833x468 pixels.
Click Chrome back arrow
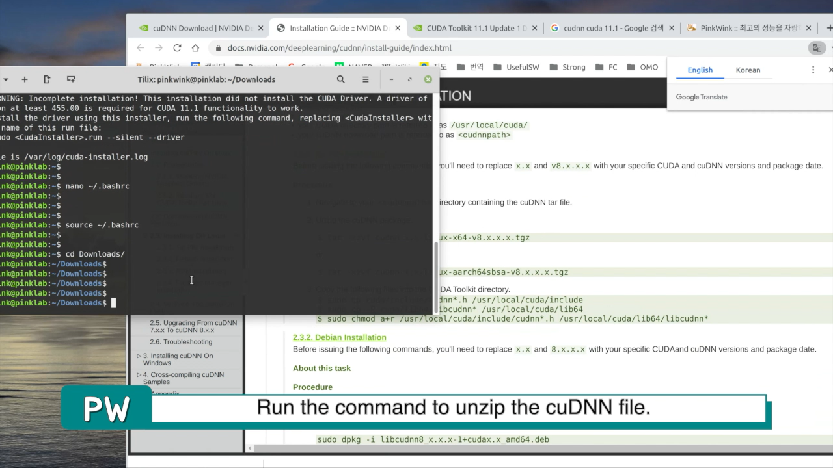click(x=141, y=48)
